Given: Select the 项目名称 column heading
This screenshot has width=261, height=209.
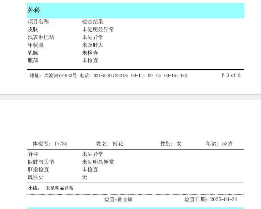Looking at the screenshot, I should [x=38, y=22].
